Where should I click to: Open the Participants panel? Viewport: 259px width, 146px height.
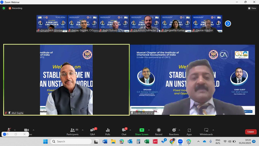73,131
